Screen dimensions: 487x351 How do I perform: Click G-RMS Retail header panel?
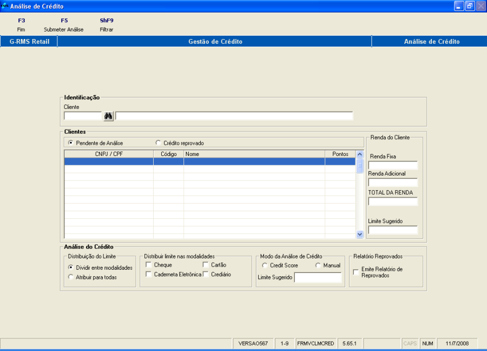click(x=29, y=41)
